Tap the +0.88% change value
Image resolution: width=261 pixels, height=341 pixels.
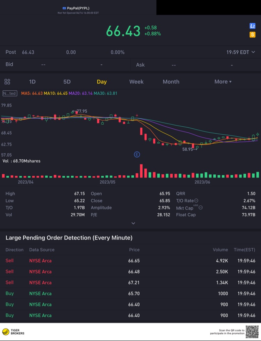click(153, 34)
